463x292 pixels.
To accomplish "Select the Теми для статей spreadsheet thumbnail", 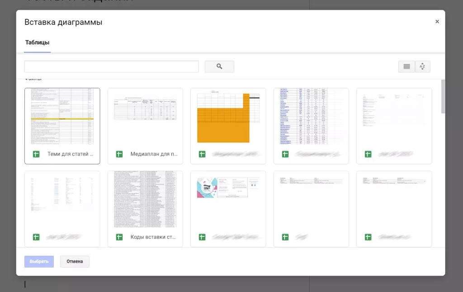I will tap(62, 117).
